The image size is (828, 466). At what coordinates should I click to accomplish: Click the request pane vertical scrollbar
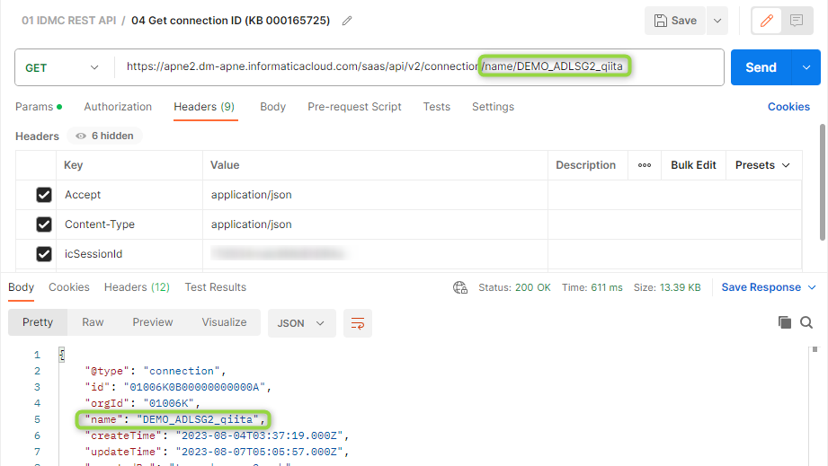(x=823, y=182)
